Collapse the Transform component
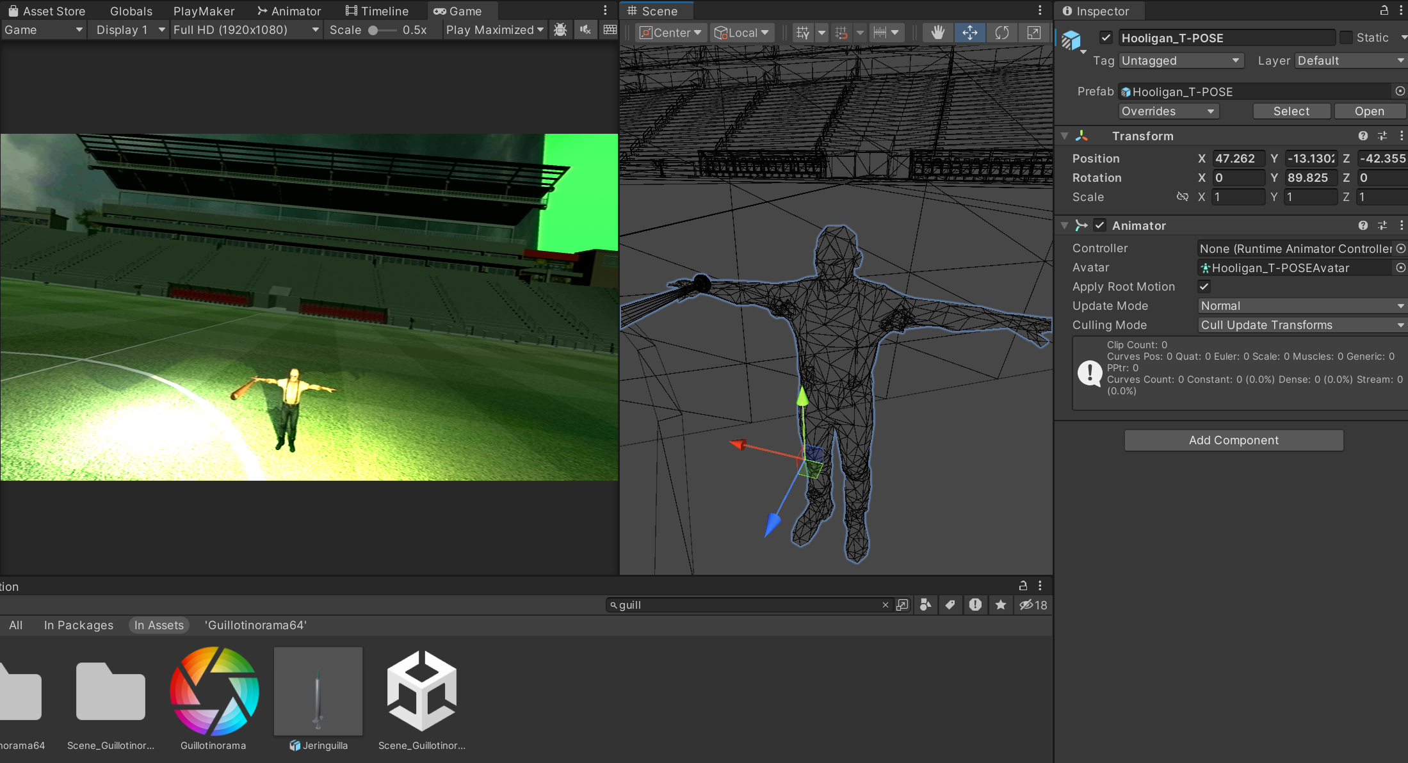Viewport: 1408px width, 763px height. (x=1064, y=136)
